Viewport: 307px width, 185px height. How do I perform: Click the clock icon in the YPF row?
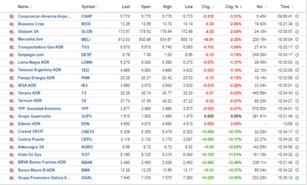pos(297,108)
